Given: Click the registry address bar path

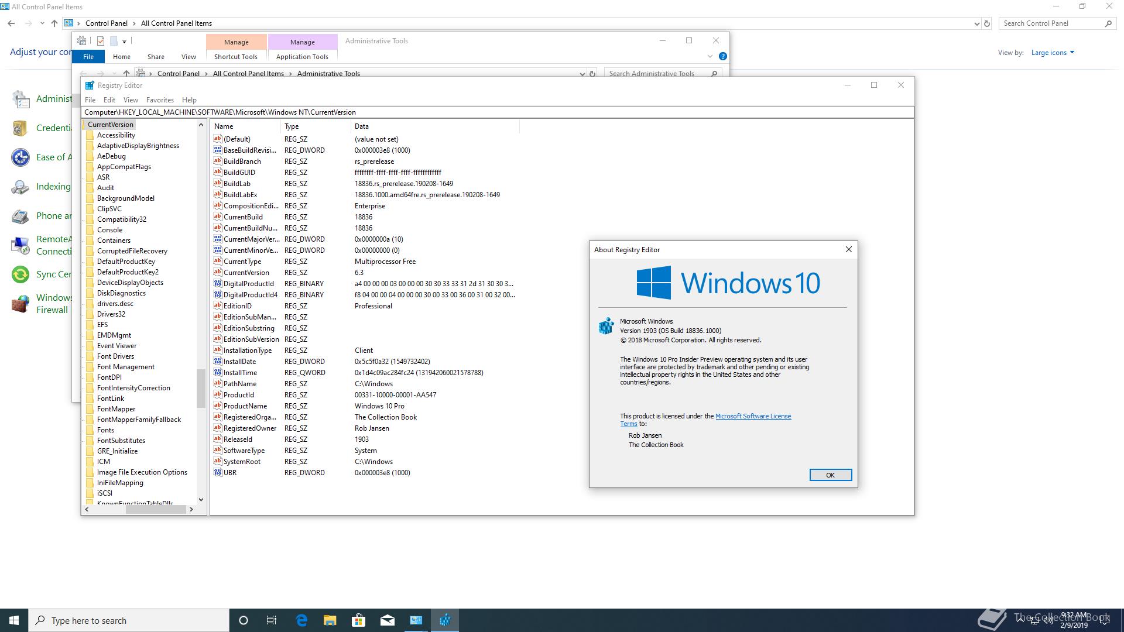Looking at the screenshot, I should coord(498,112).
